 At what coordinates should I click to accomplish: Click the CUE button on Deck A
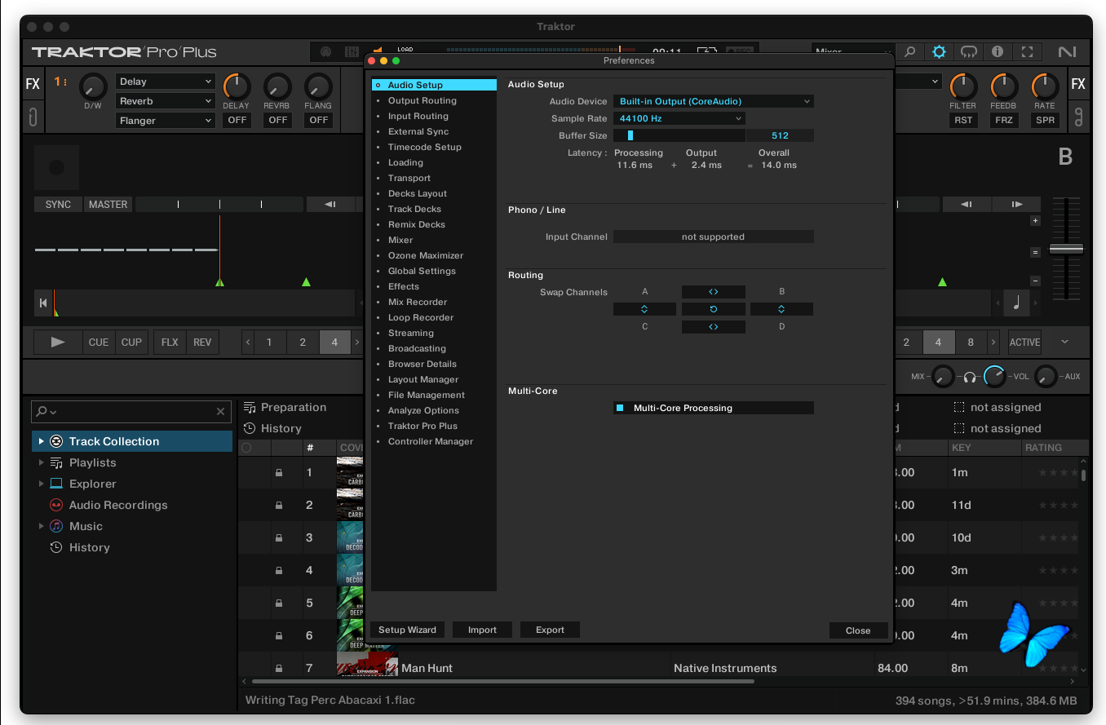point(99,343)
